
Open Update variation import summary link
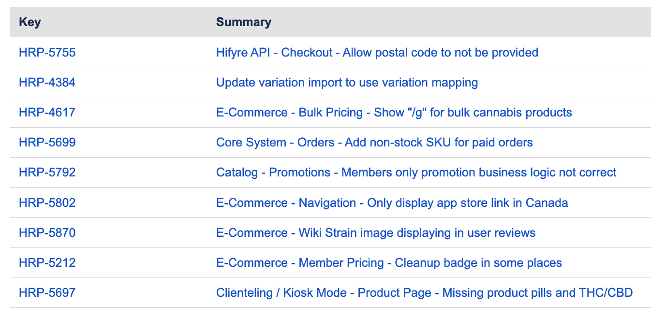tap(347, 82)
